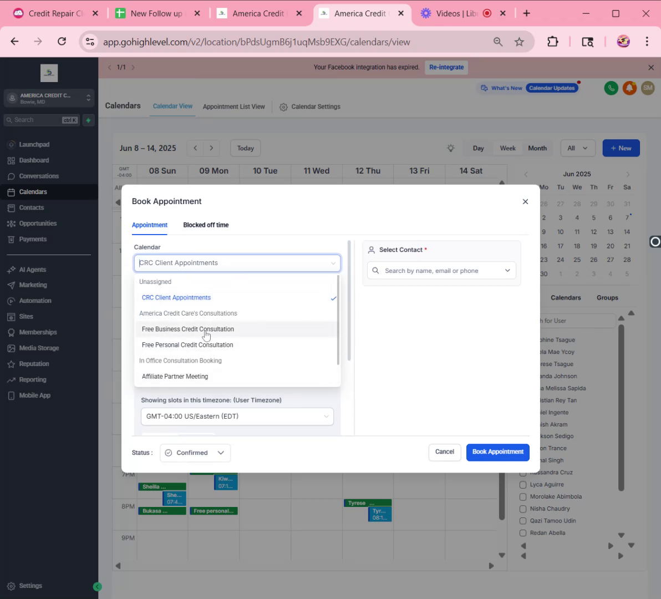
Task: Open What's New Calendar Updates link
Action: pyautogui.click(x=530, y=88)
